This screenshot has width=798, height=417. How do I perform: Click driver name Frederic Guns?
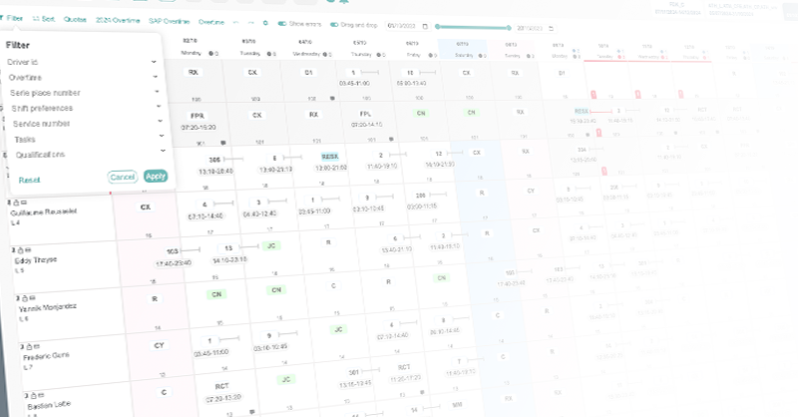46,356
